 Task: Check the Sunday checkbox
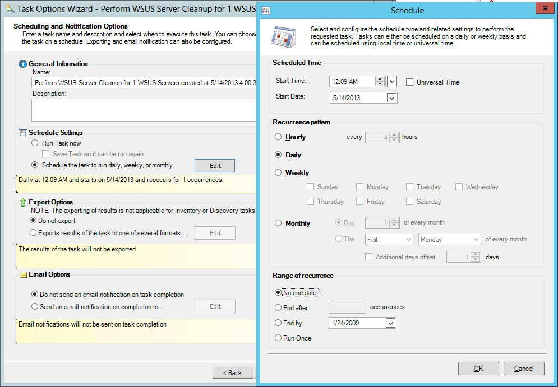point(310,187)
